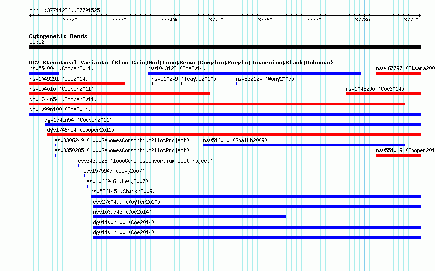Screen dimensions: 435x271
Task: Click the blue bar under nsv1039743
Action: 190,217
